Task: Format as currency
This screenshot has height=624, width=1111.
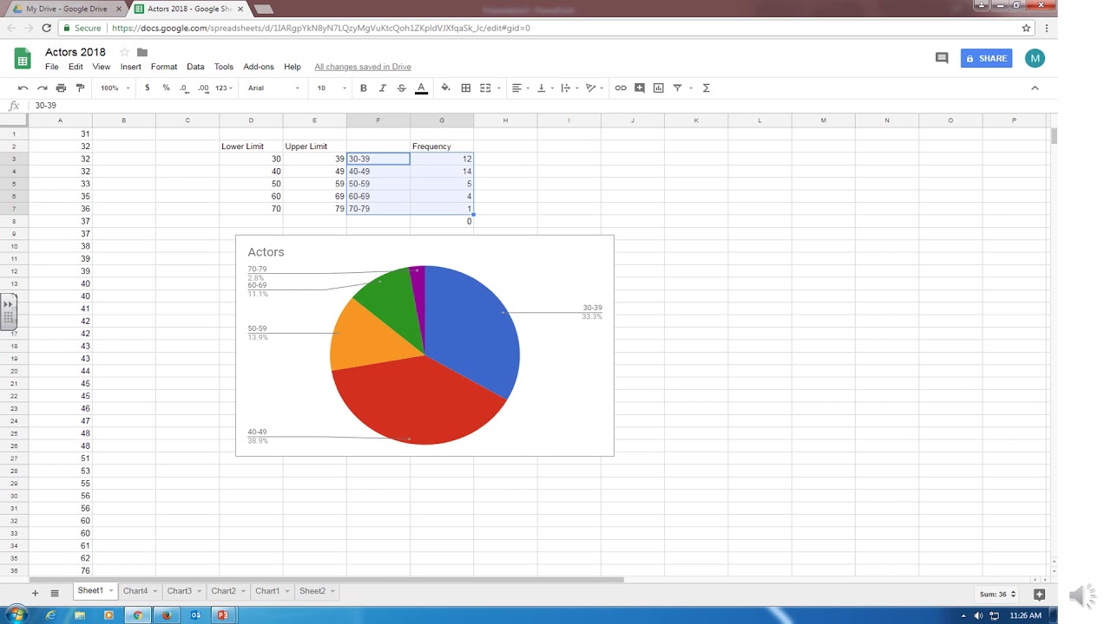Action: point(148,88)
